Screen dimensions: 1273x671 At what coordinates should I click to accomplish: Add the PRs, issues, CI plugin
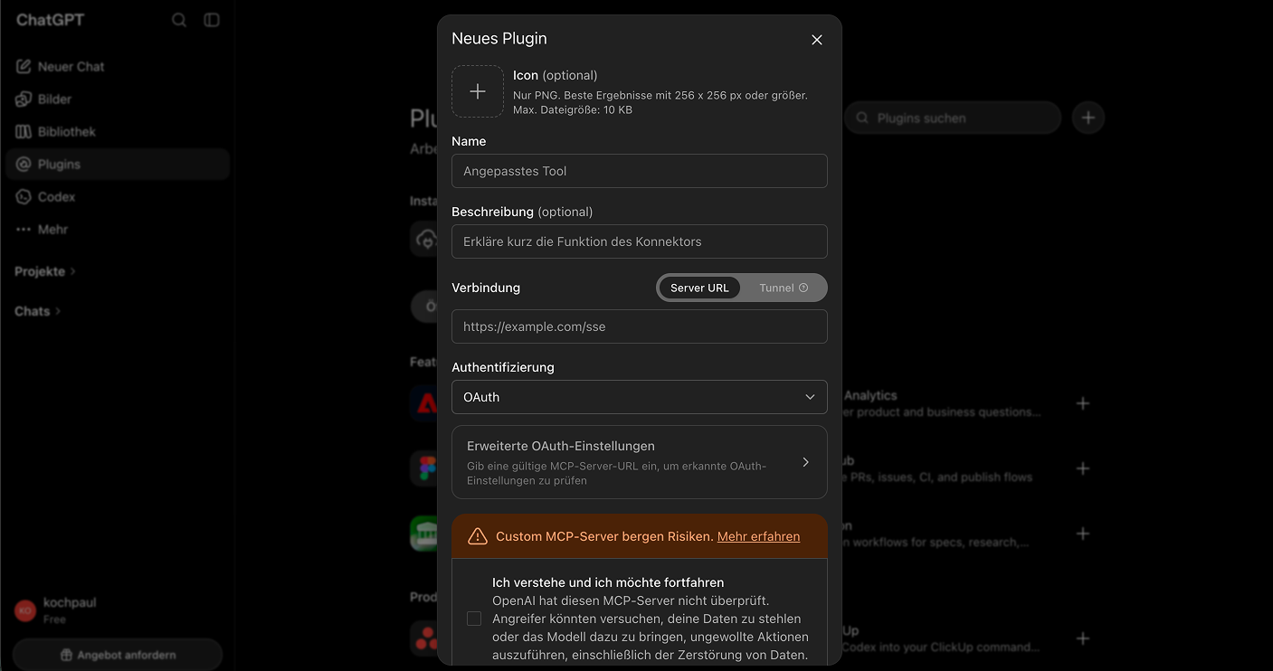tap(1083, 468)
